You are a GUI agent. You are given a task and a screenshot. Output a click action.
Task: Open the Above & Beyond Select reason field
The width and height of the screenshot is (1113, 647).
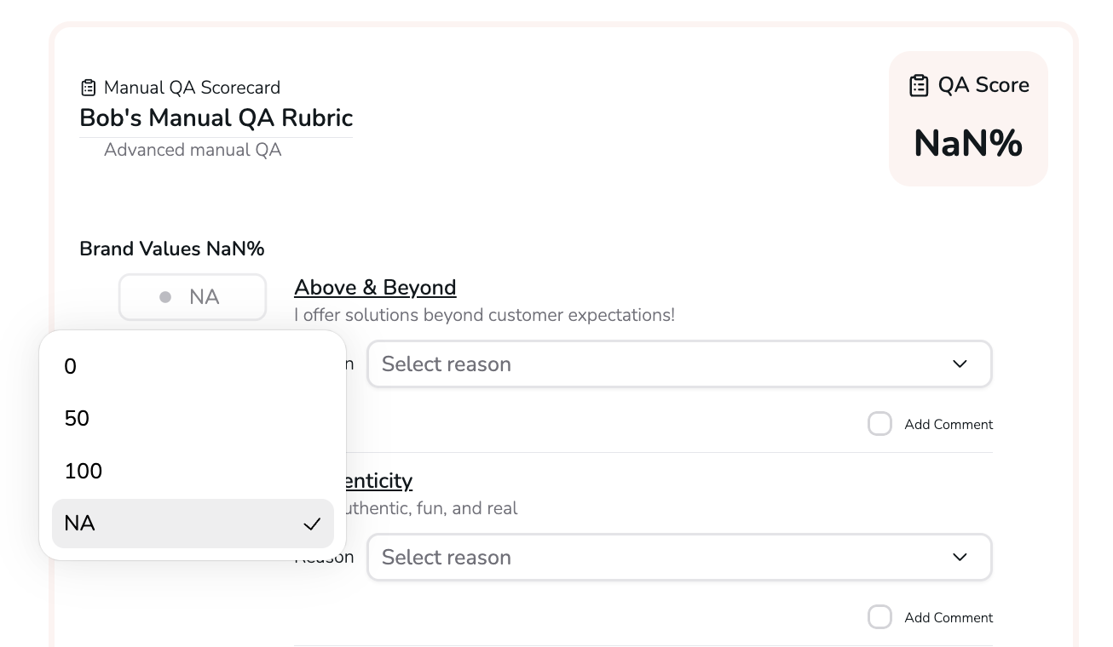[x=665, y=364]
